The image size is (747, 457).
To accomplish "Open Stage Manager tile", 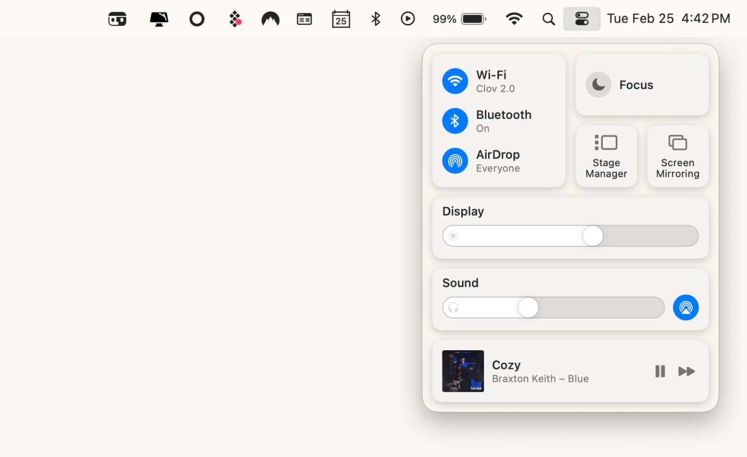I will pos(606,156).
